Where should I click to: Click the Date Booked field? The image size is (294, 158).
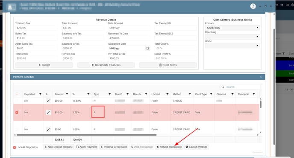click(x=129, y=28)
